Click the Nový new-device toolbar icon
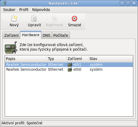Viewport: 138px width, 127px height. 14,18
